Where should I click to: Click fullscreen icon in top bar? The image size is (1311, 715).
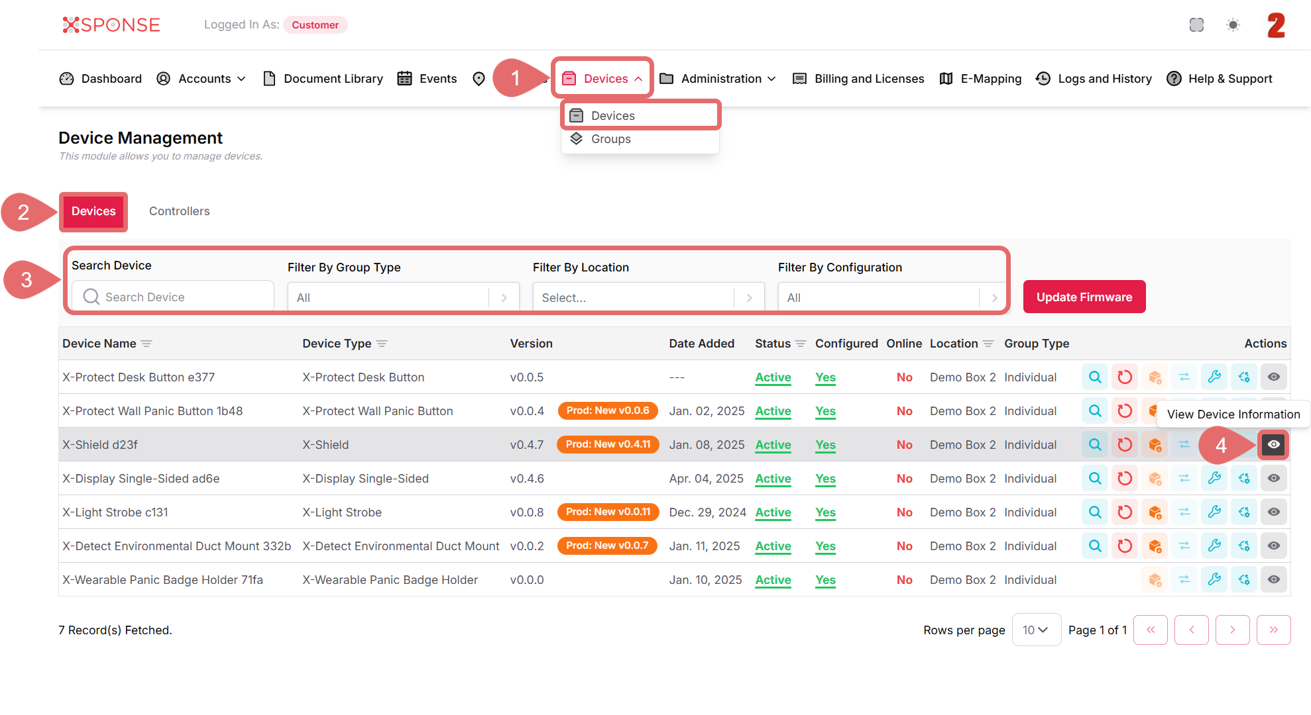click(x=1196, y=25)
